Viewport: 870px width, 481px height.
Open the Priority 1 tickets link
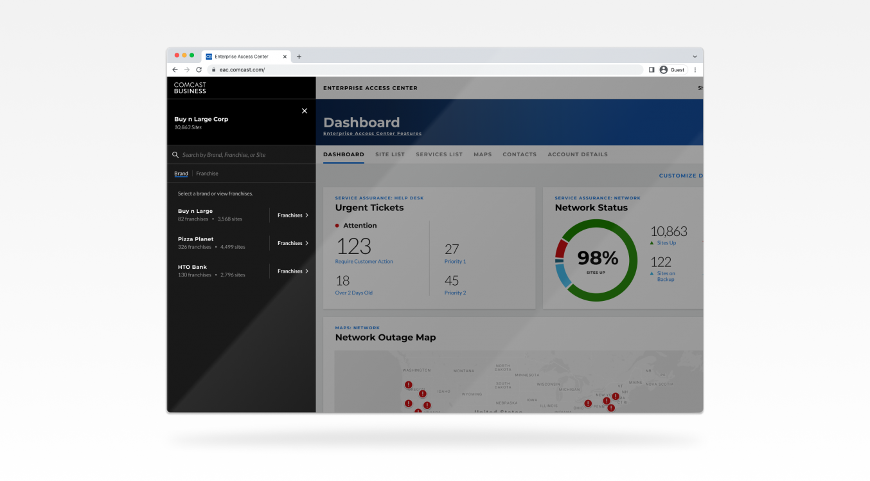point(455,262)
